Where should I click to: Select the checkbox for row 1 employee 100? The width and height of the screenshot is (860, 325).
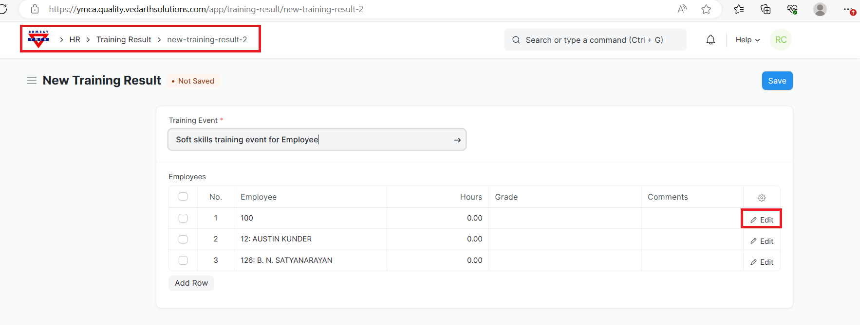click(183, 218)
